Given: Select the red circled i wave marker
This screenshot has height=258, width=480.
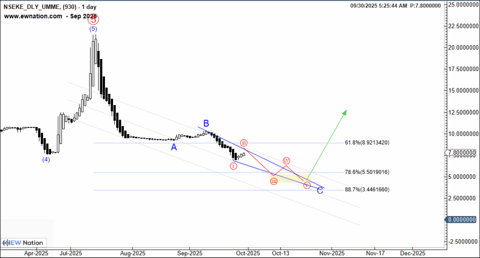Looking at the screenshot, I should (x=233, y=166).
